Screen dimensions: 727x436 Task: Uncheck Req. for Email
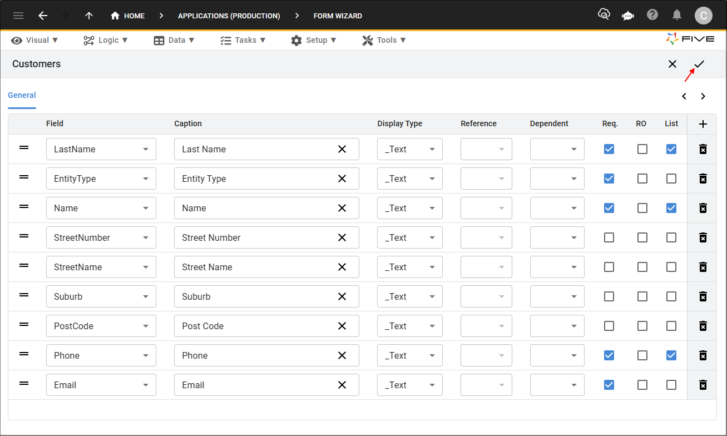[609, 385]
